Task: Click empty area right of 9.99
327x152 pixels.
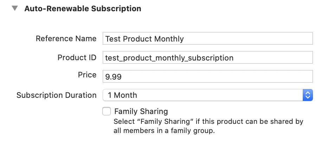Action: pos(217,76)
